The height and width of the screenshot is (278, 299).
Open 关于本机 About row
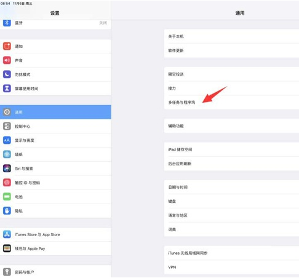click(231, 36)
